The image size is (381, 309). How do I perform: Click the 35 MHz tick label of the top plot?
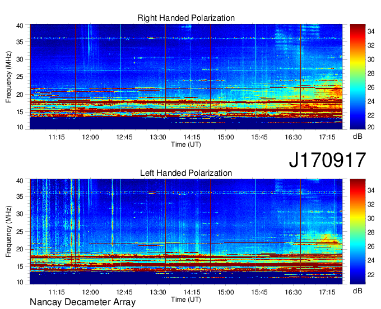click(x=20, y=42)
